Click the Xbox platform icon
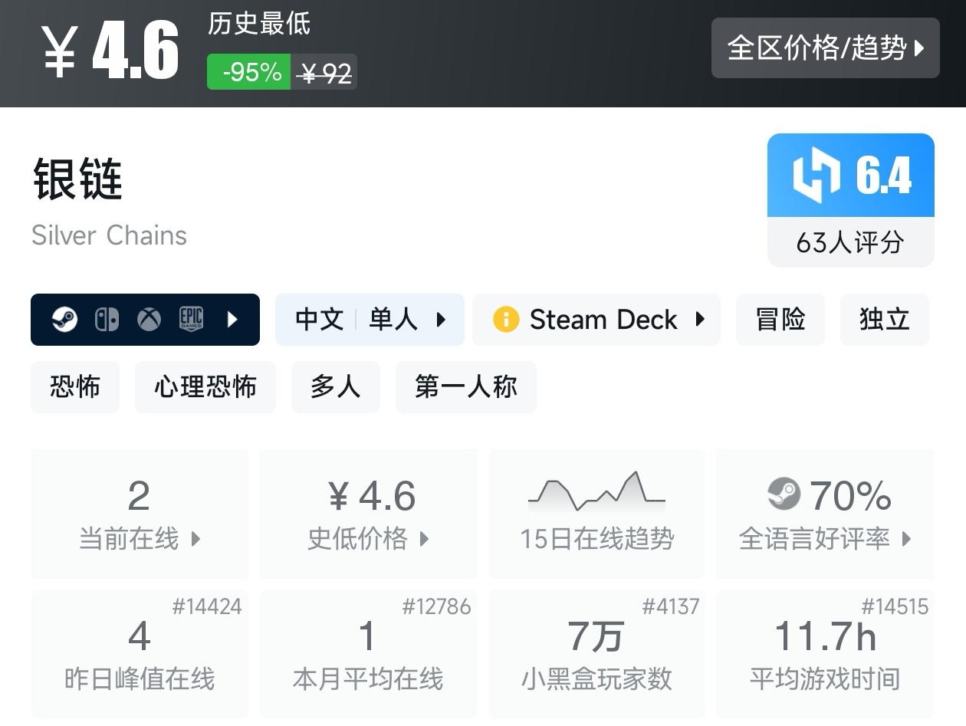The image size is (966, 726). [149, 319]
